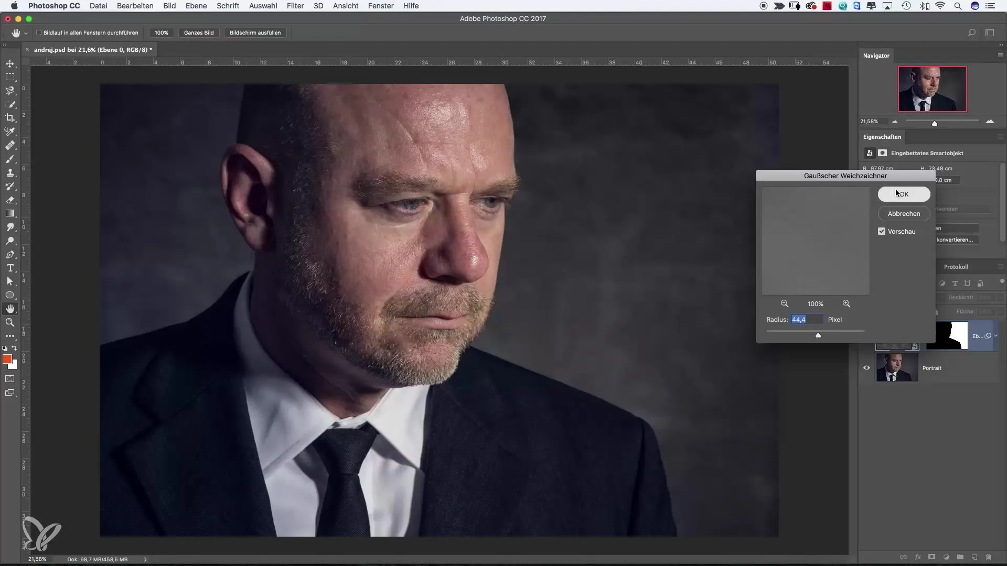The image size is (1007, 566).
Task: Reset default foreground and background colors
Action: 5,348
